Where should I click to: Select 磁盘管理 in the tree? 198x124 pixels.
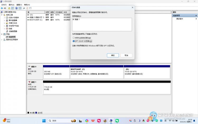(x=12, y=37)
